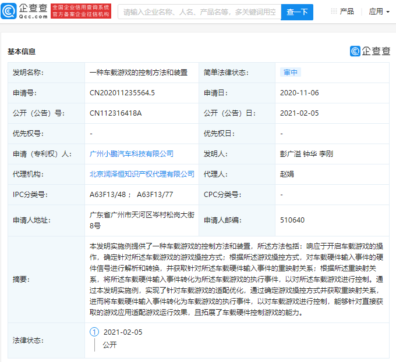Click the 发明名称 label cell
This screenshot has width=396, height=362.
click(47, 72)
